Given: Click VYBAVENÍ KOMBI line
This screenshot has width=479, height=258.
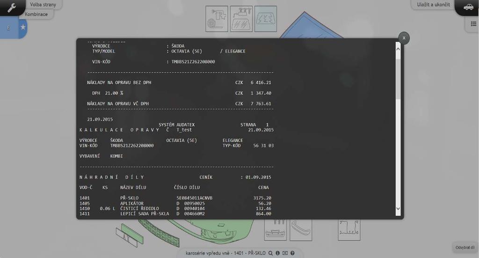Looking at the screenshot, I should pyautogui.click(x=101, y=156).
